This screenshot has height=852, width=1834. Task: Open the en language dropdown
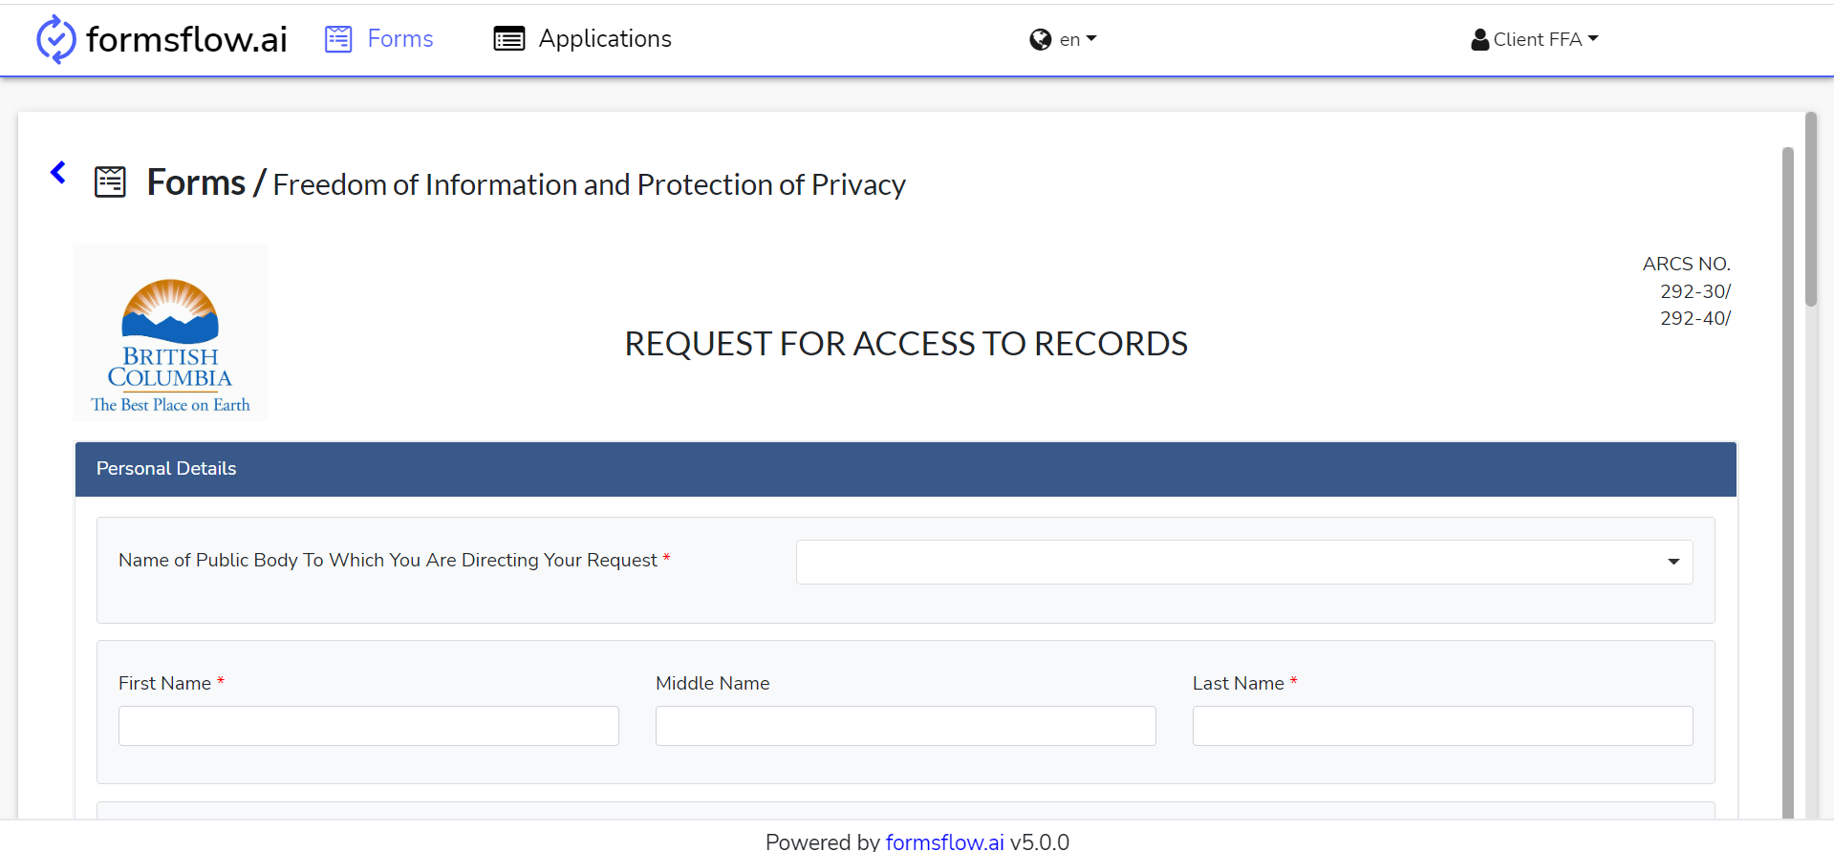[x=1077, y=39]
